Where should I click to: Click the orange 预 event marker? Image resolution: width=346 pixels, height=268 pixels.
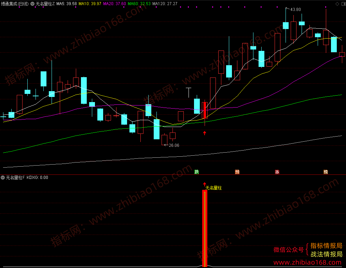[x=237, y=172]
